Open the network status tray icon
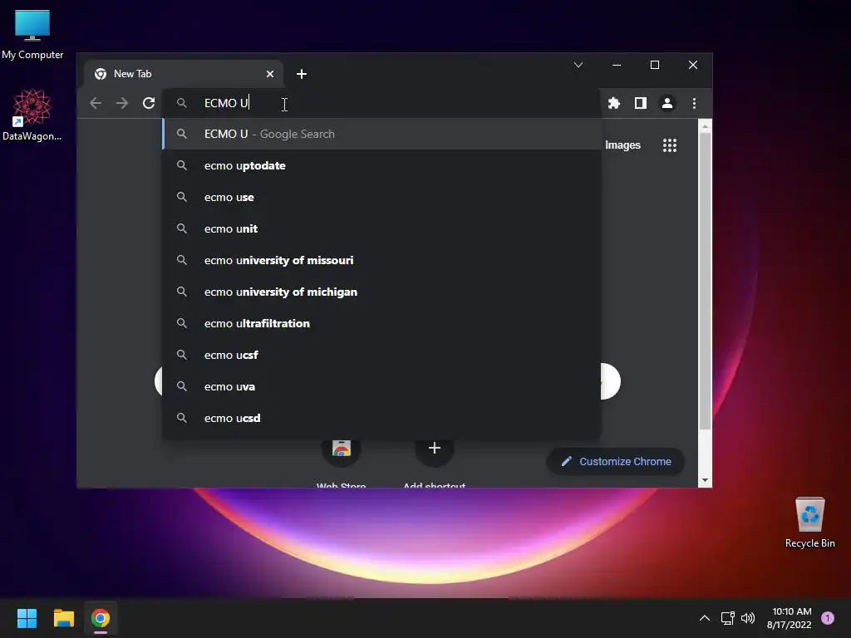Viewport: 851px width, 638px height. click(x=728, y=618)
